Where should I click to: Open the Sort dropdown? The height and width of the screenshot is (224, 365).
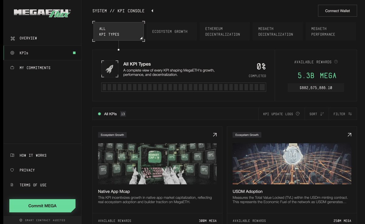(x=317, y=114)
